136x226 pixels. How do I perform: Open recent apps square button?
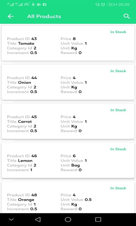(x=98, y=220)
